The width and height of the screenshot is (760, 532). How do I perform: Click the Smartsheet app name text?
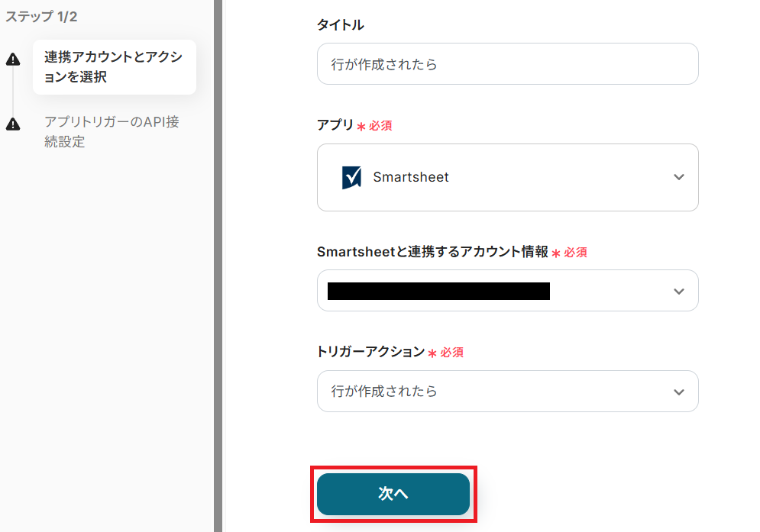411,177
